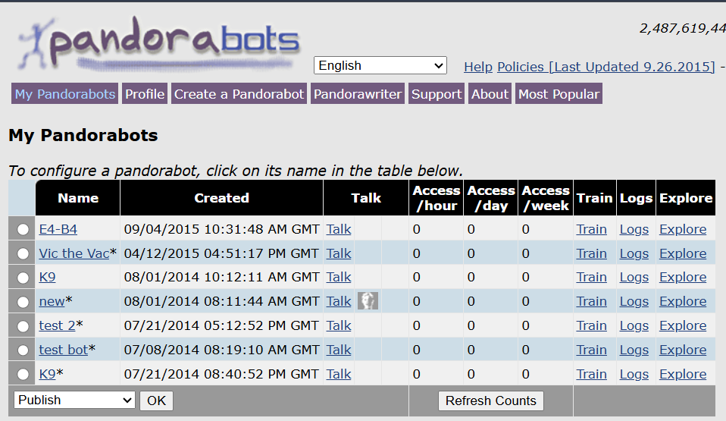
Task: Click the Created column header
Action: [x=221, y=198]
